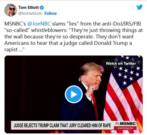
Task: Click the anti-DoJ/IRS/FBI phrase in the tweet
Action: coord(121,24)
